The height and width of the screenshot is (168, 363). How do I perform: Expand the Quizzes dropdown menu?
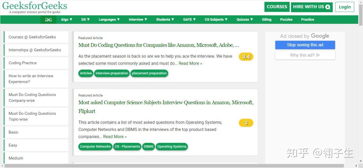(x=245, y=20)
